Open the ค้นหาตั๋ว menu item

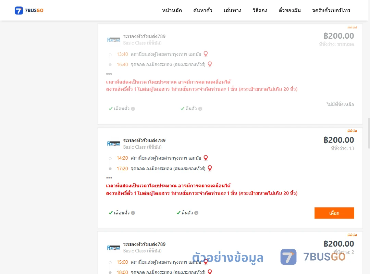(203, 10)
